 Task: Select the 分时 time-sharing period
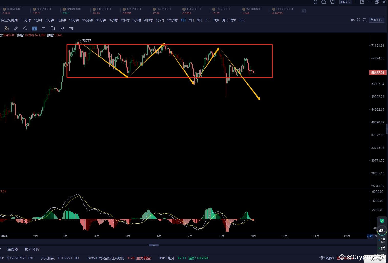click(27, 20)
